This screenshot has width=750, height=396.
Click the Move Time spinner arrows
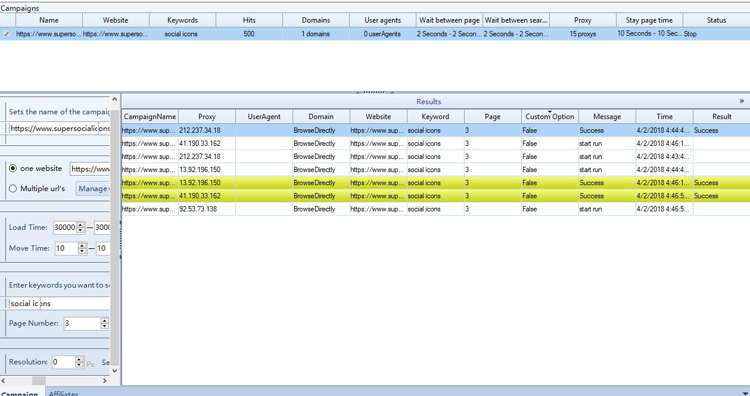coord(82,248)
